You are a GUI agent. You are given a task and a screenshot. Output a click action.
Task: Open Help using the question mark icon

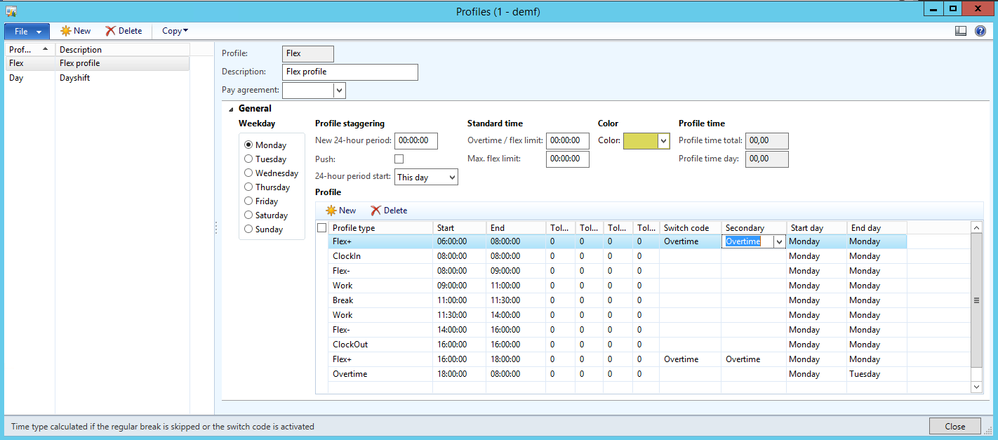point(980,31)
